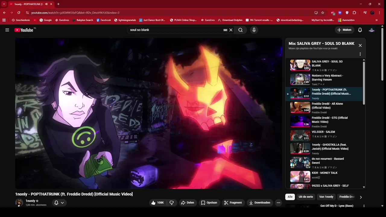Viewport: 386px width, 217px height.
Task: Open options for Get Off My D video
Action: click(364, 206)
